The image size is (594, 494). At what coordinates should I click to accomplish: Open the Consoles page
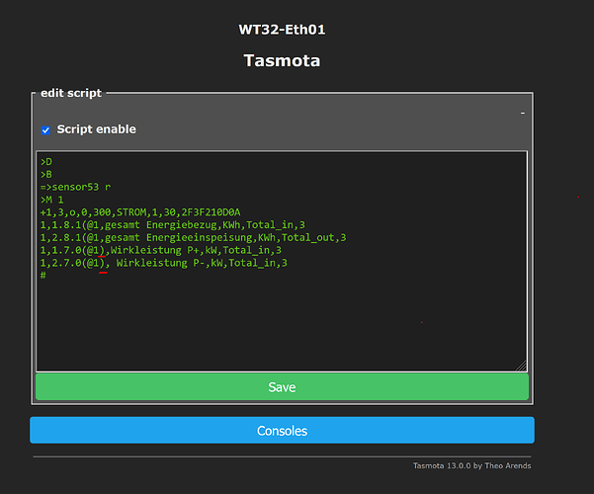click(x=282, y=431)
